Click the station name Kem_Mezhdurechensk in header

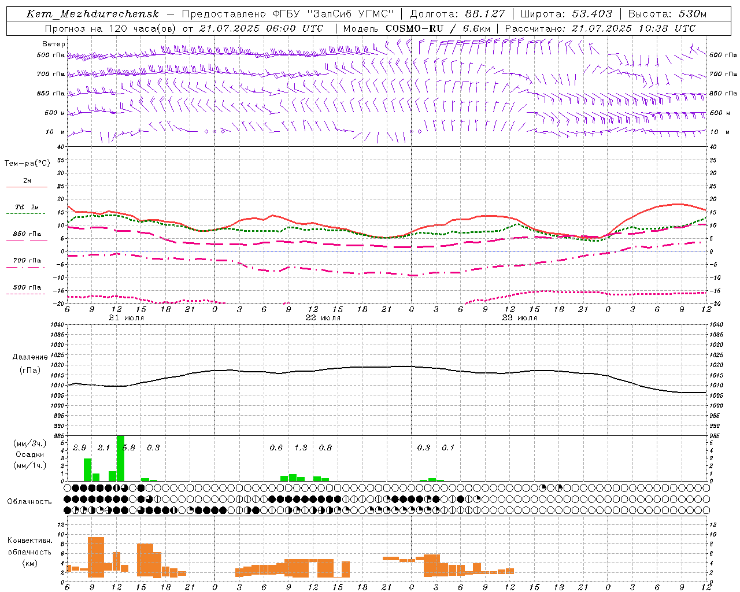click(92, 14)
